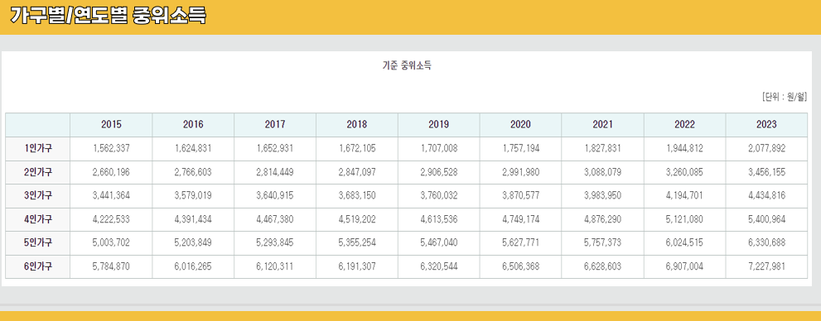Image resolution: width=821 pixels, height=321 pixels.
Task: Select the 2019 column header
Action: click(x=439, y=124)
